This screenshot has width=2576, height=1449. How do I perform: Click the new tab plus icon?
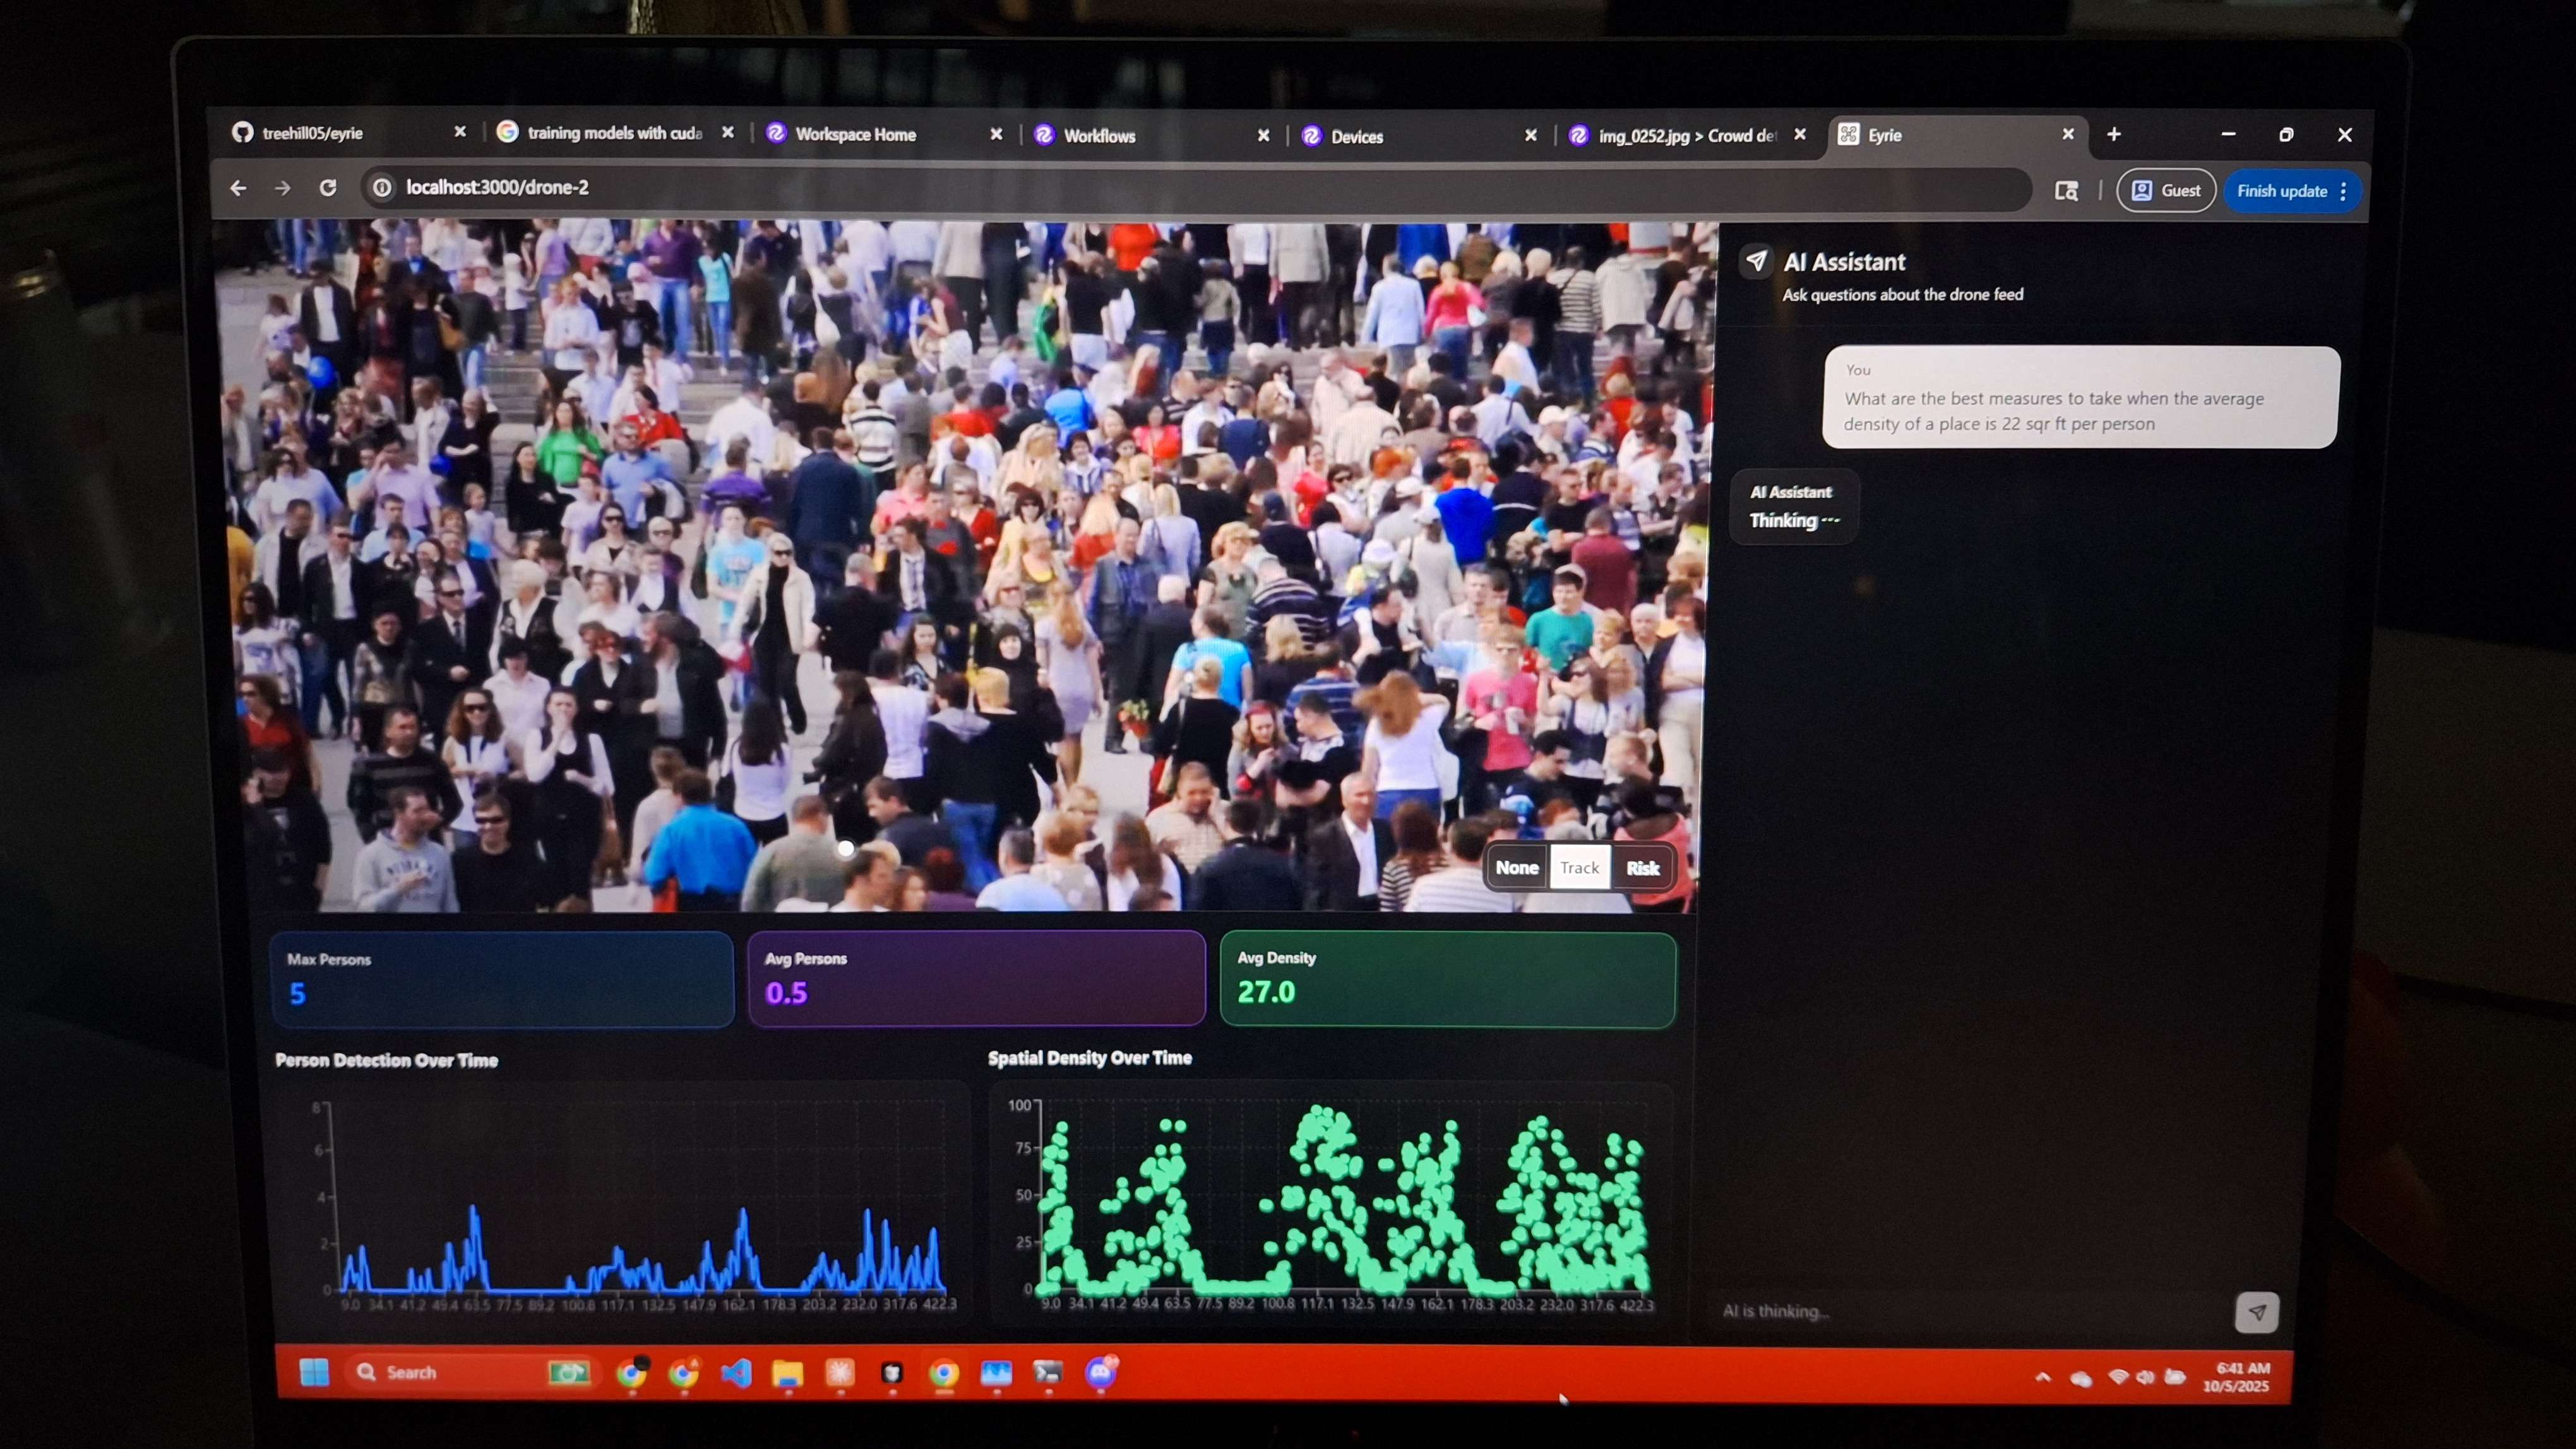(x=2114, y=134)
